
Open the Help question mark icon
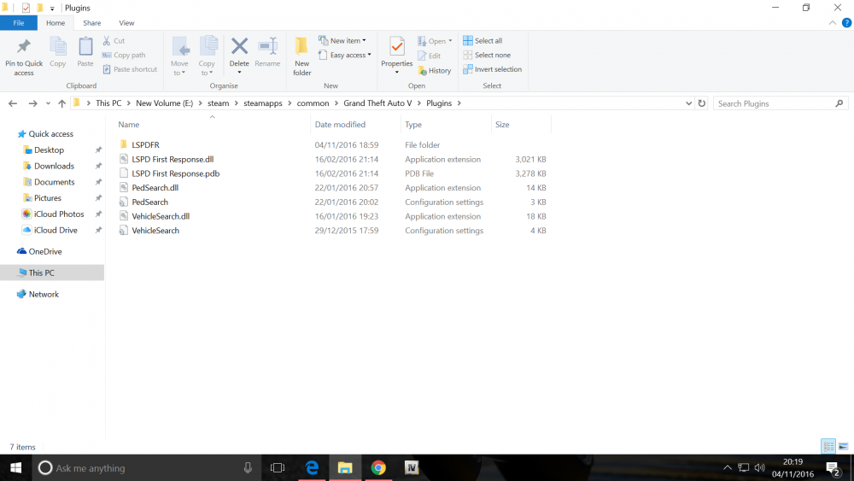(x=846, y=23)
